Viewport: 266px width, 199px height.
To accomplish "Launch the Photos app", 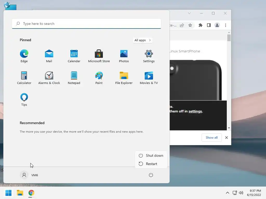I will 124,56.
